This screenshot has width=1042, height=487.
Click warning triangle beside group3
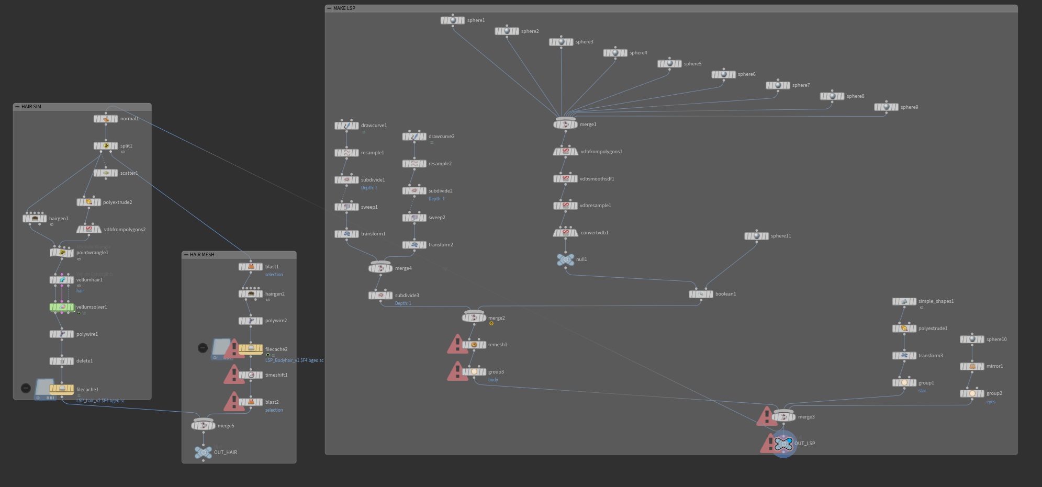point(457,371)
